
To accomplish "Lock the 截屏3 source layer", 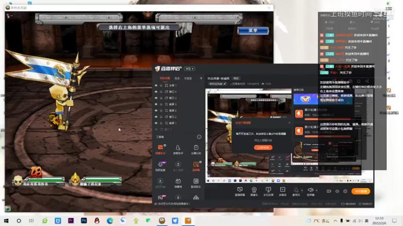I will [161, 104].
